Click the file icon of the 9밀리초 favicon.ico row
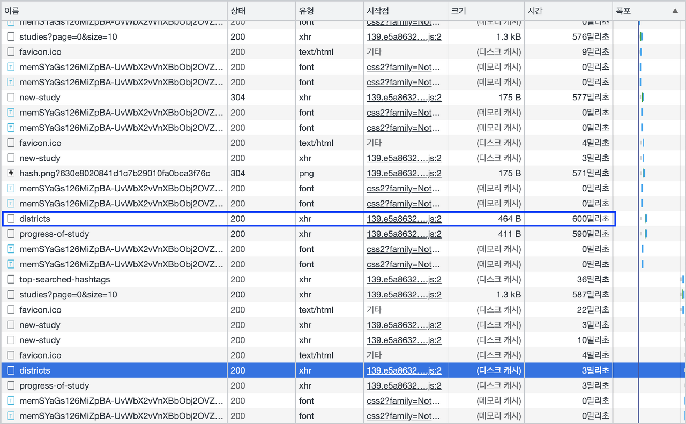The height and width of the screenshot is (424, 686). tap(11, 52)
